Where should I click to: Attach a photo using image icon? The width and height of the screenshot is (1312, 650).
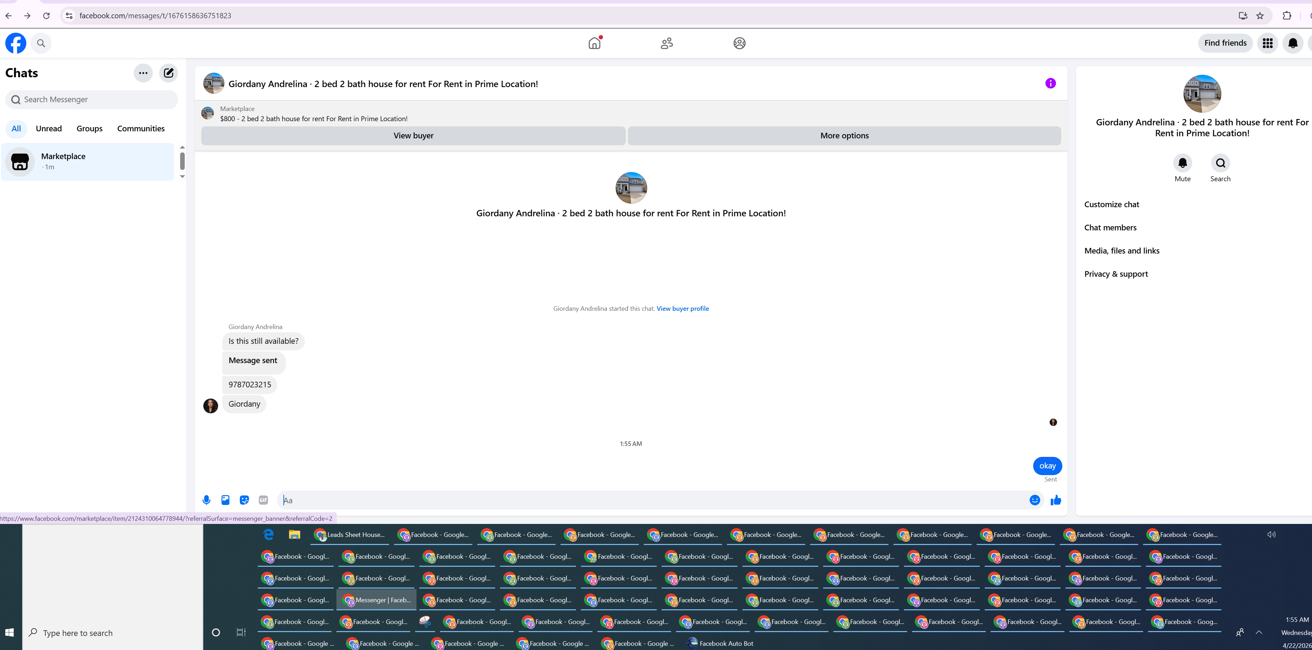click(x=225, y=500)
